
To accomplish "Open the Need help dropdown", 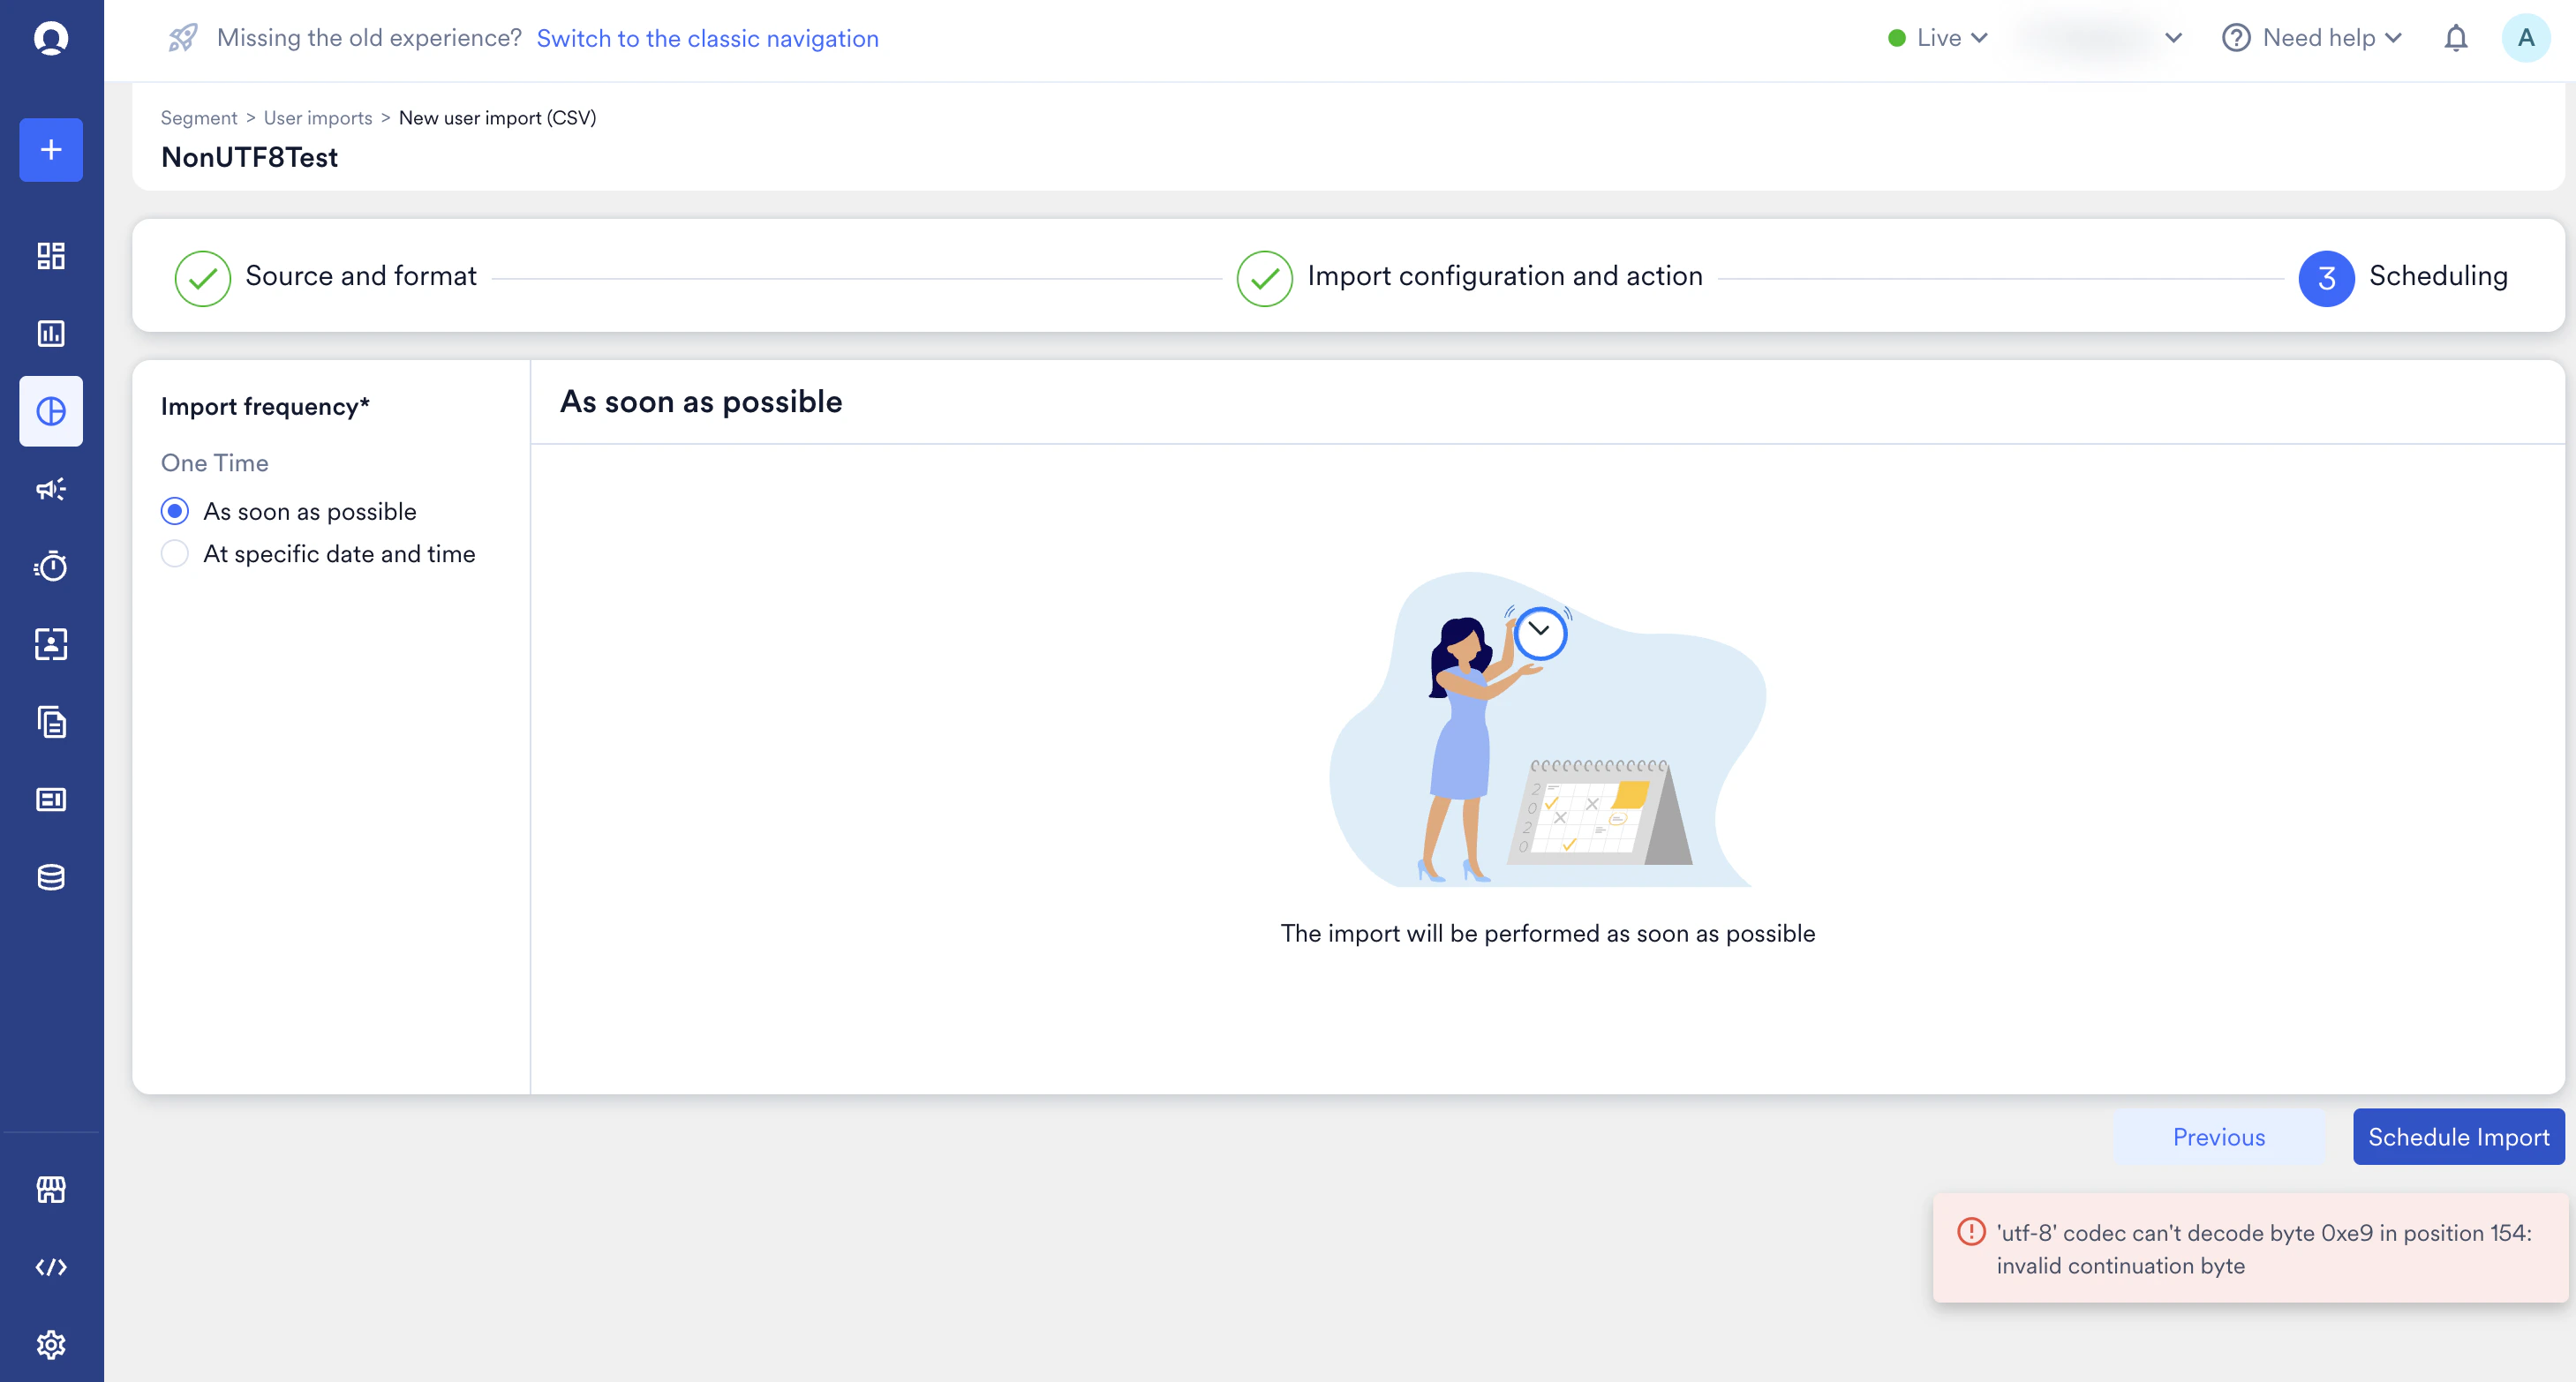I will [2312, 38].
